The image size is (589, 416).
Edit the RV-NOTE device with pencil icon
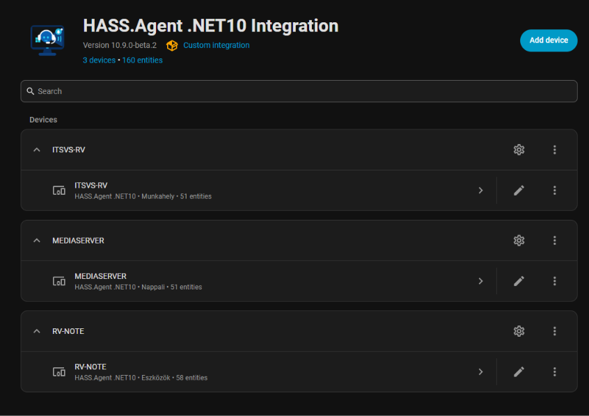tap(519, 372)
